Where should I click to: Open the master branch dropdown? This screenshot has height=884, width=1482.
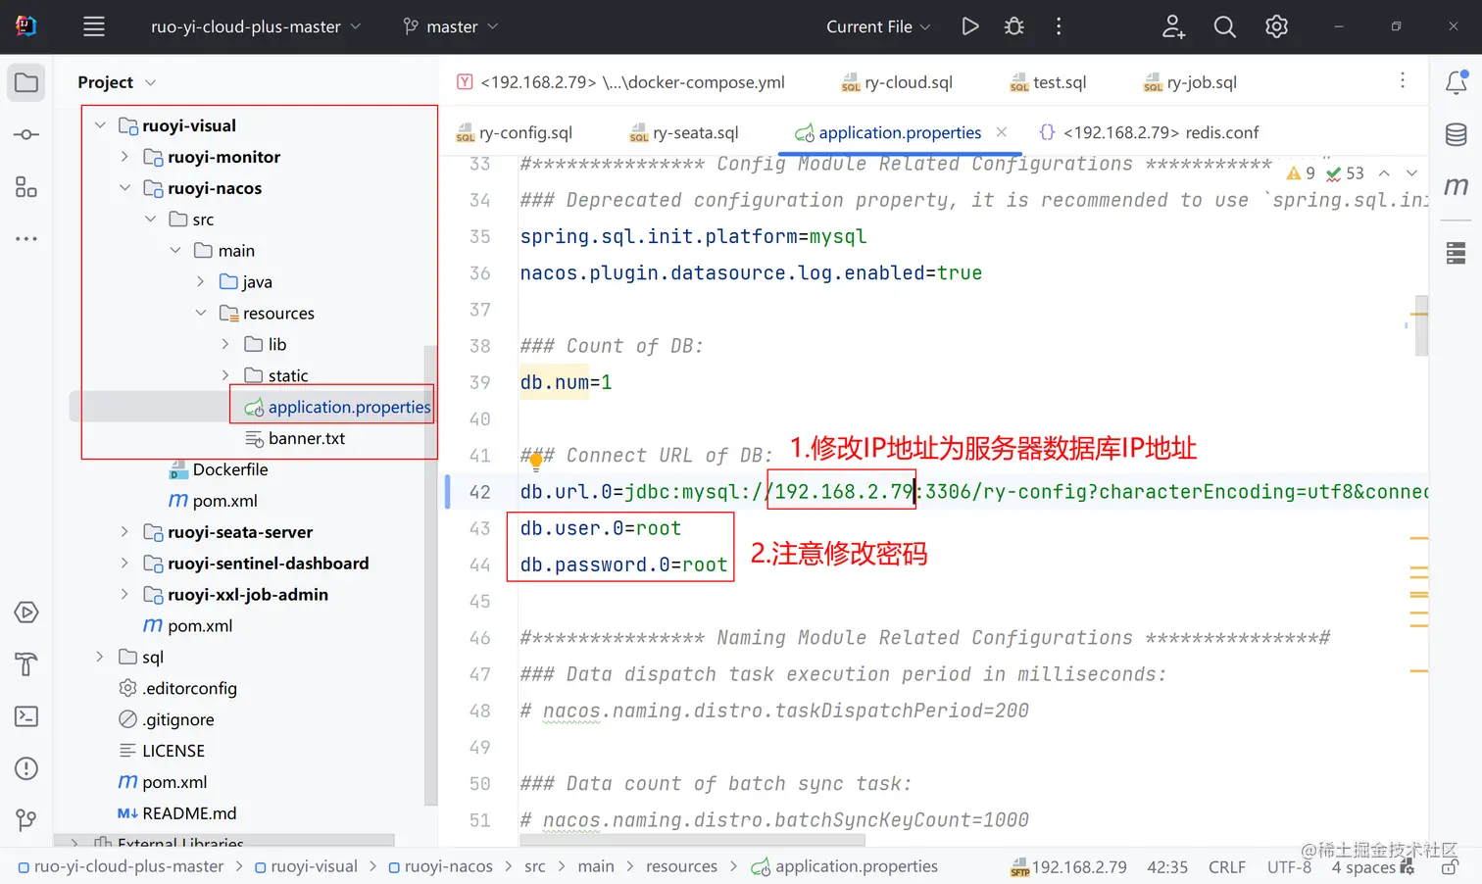click(x=451, y=26)
